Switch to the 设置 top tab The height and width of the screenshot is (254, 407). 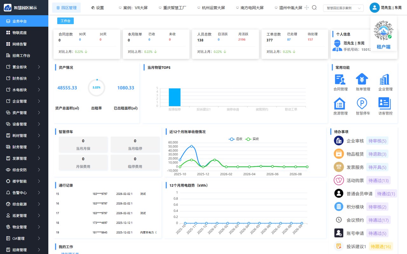(97, 8)
